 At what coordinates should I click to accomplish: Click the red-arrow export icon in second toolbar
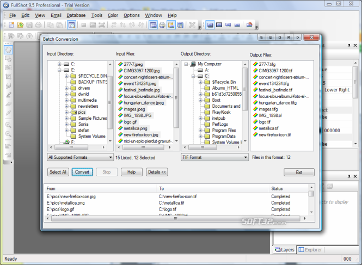(249, 24)
